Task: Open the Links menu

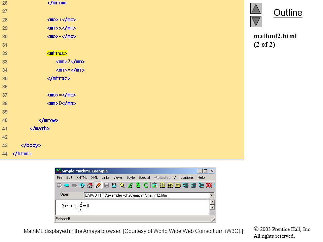Action: point(105,177)
